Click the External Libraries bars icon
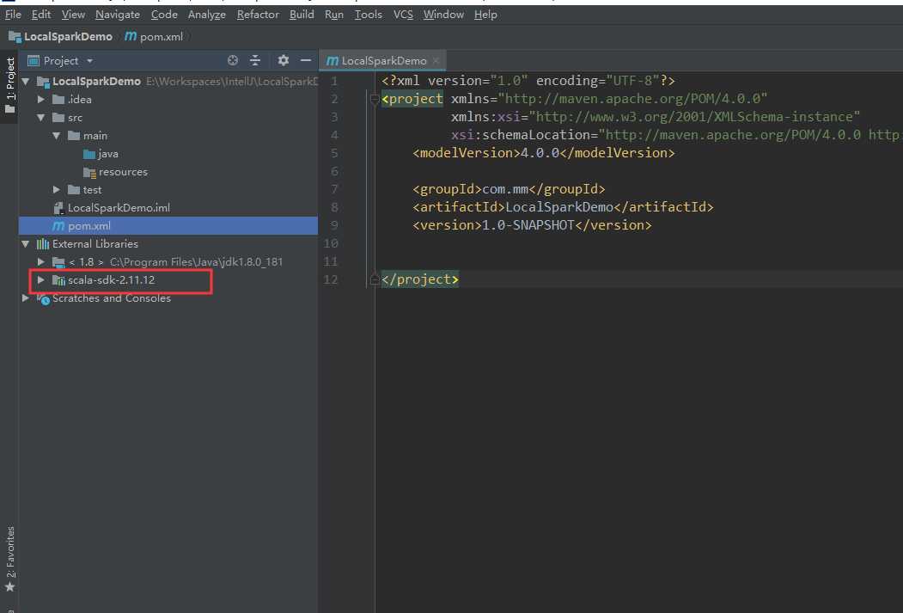 click(43, 243)
